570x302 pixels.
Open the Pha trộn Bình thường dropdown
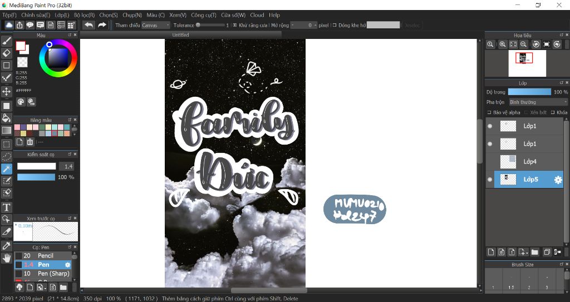tap(538, 102)
